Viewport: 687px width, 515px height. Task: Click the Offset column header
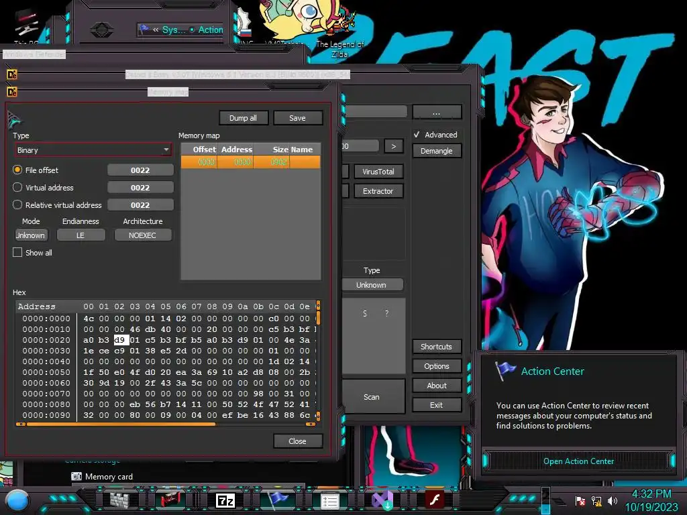pyautogui.click(x=199, y=150)
